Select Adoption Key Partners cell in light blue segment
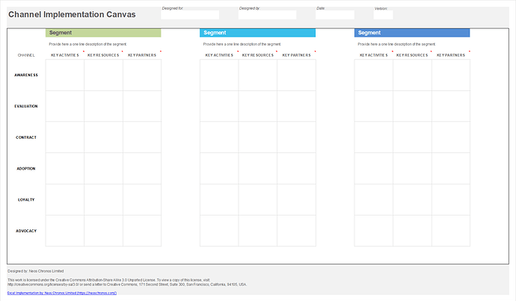 tap(296, 169)
